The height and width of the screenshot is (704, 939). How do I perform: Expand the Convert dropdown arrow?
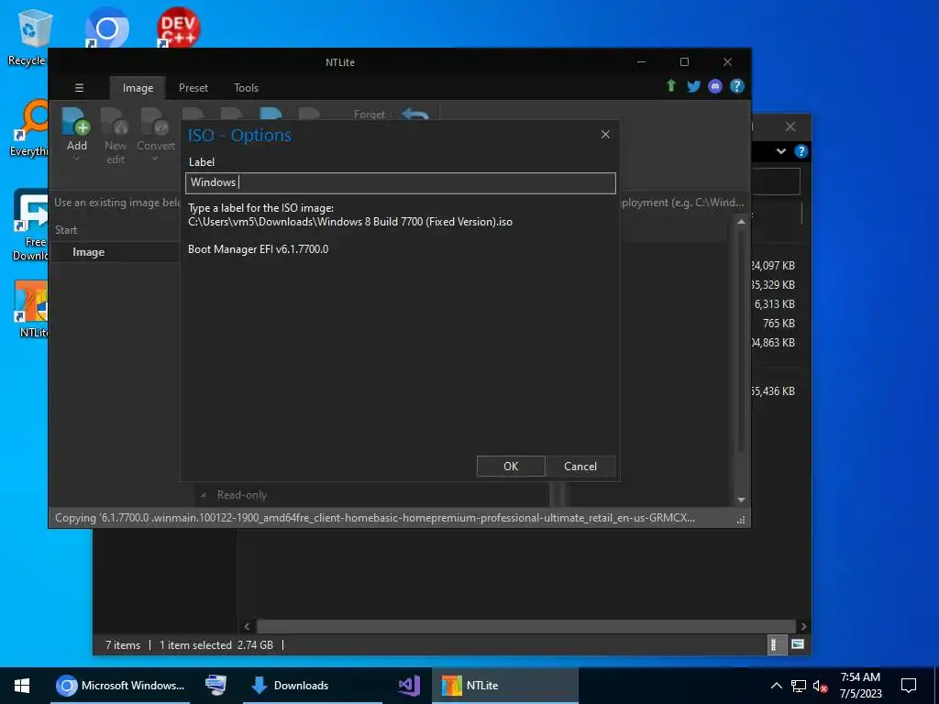point(155,159)
